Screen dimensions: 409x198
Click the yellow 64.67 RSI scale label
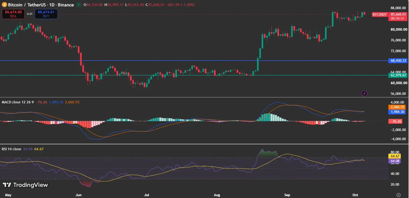(x=395, y=156)
